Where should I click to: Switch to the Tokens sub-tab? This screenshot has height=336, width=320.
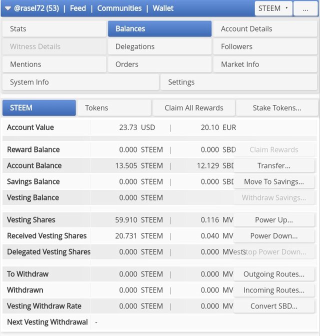click(x=114, y=108)
